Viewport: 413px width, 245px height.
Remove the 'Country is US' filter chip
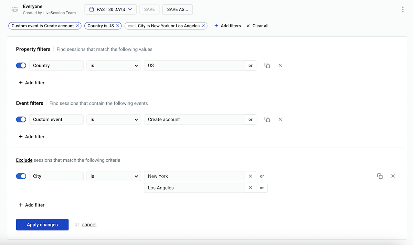pyautogui.click(x=117, y=26)
